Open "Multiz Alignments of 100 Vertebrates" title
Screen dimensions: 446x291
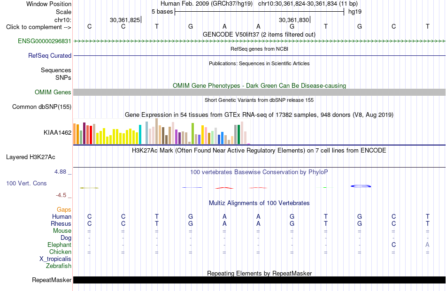(259, 203)
